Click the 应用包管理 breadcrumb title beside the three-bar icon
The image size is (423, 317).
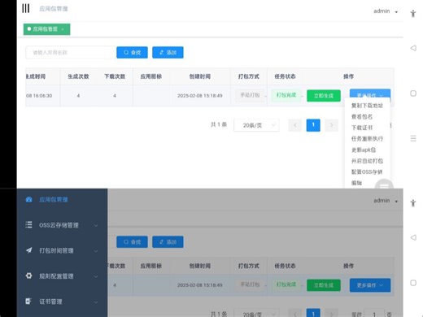pyautogui.click(x=54, y=9)
